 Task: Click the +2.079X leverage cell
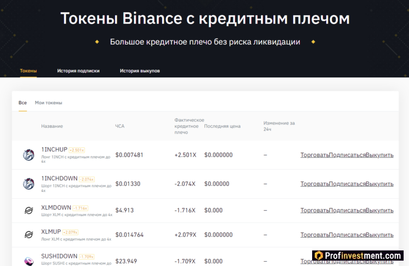point(185,235)
